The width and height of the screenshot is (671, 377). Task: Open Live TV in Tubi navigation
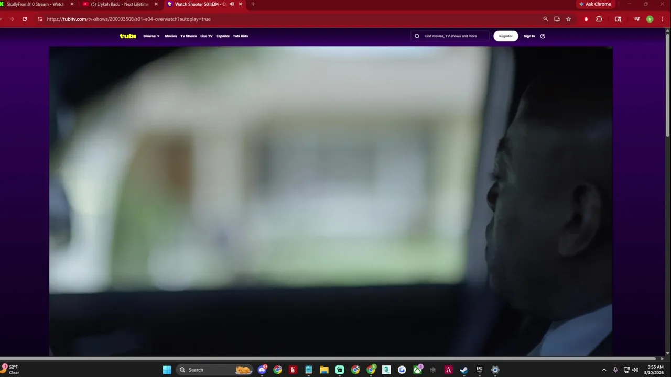pos(206,36)
